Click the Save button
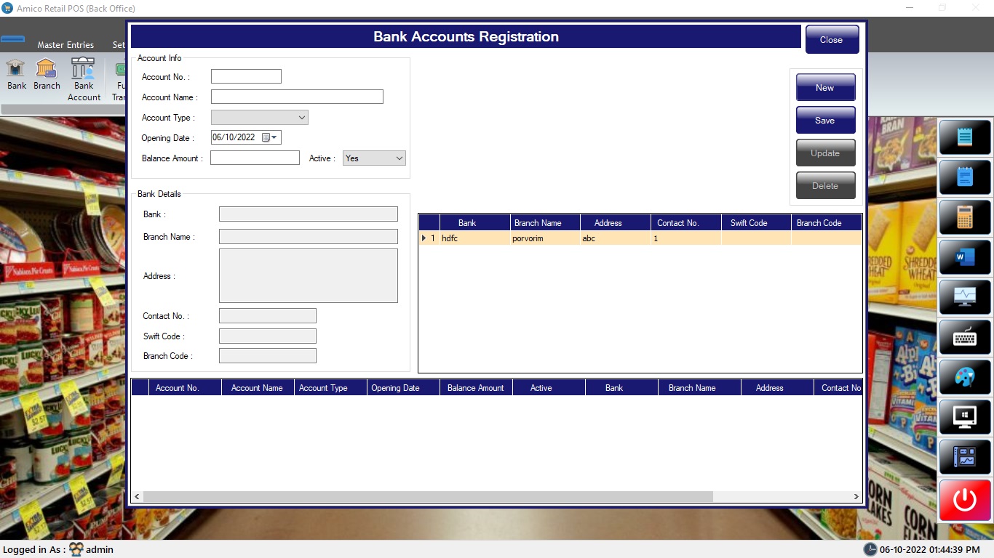The width and height of the screenshot is (994, 558). (x=825, y=121)
